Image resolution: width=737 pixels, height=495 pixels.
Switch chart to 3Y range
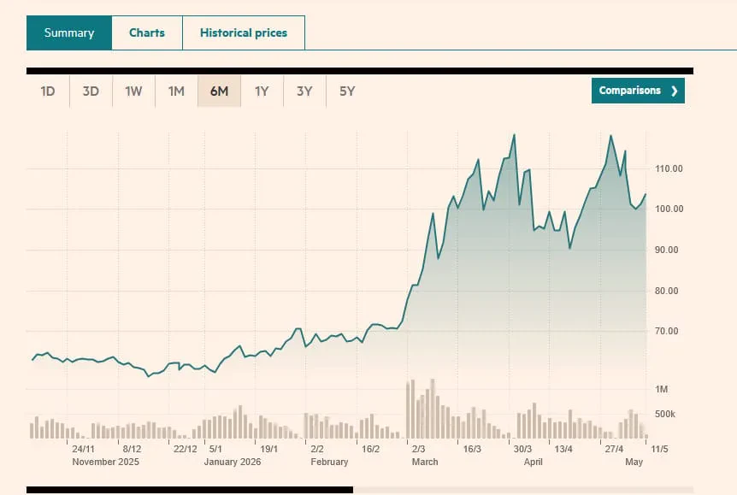point(304,91)
